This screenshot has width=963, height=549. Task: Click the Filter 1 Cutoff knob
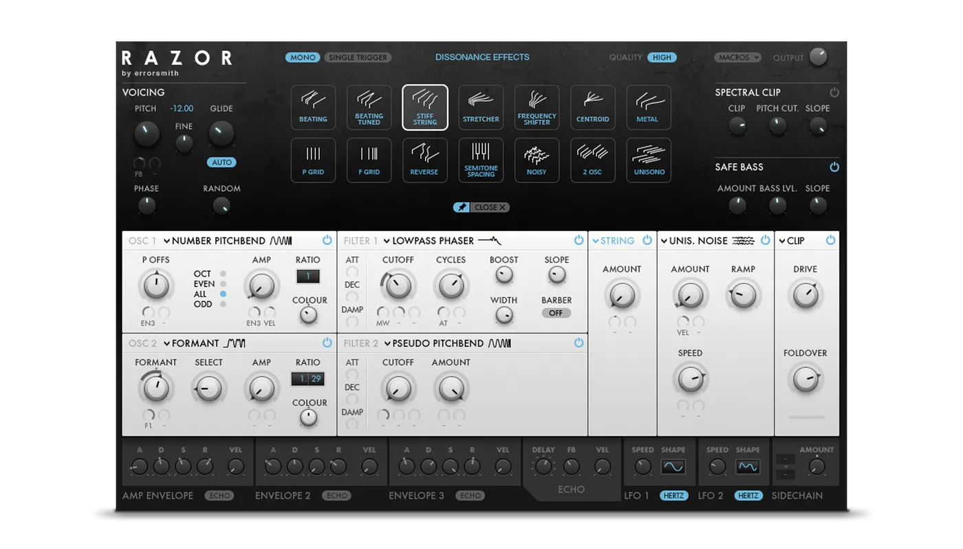click(x=398, y=286)
